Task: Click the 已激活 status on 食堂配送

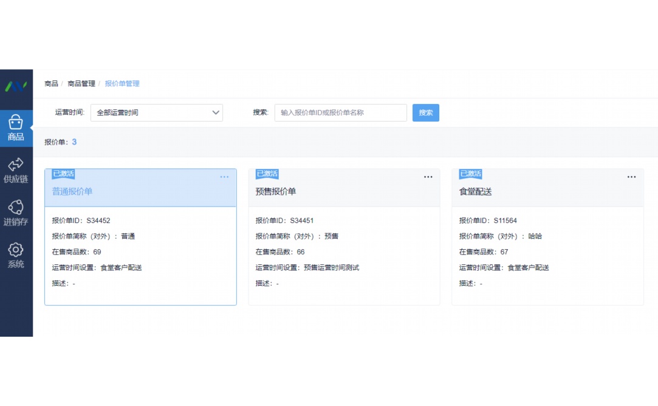Action: tap(471, 174)
